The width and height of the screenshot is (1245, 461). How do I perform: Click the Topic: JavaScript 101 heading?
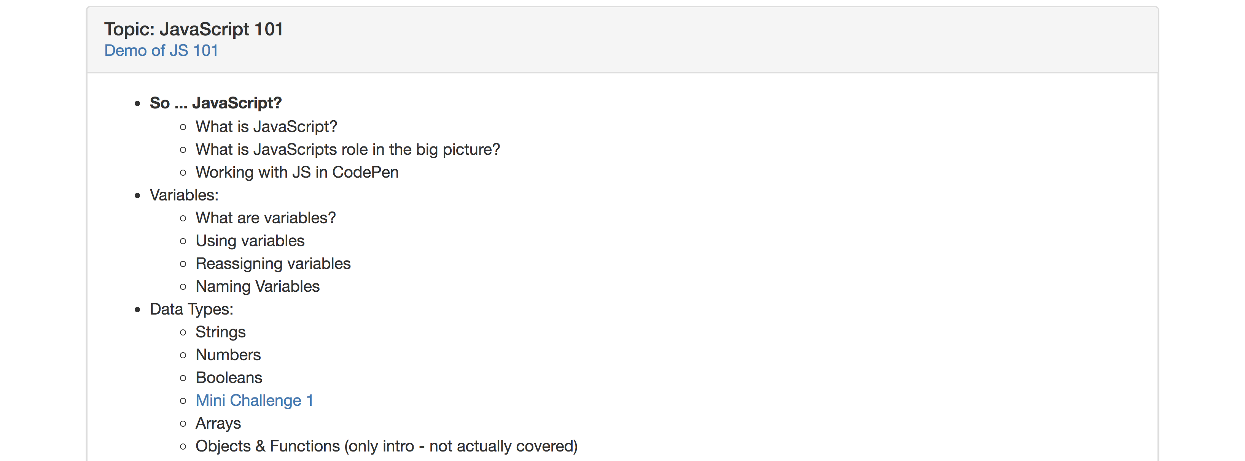click(193, 29)
